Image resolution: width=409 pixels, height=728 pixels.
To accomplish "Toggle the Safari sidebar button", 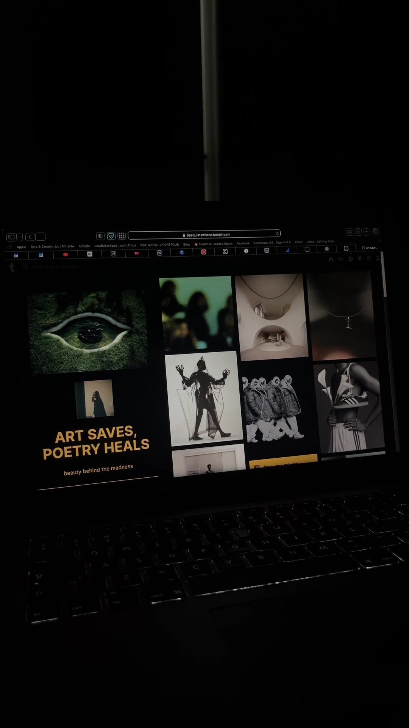I will (11, 237).
